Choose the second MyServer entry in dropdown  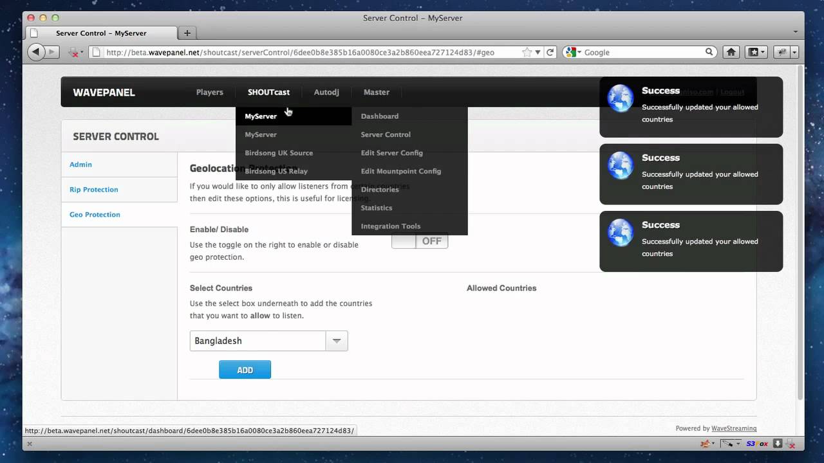click(x=294, y=134)
